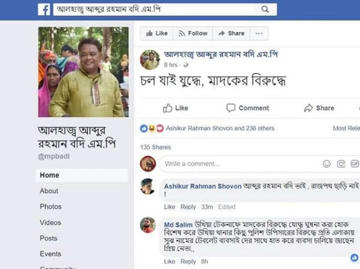Viewport: 360px width, 269px height.
Task: Like the post about মাদকের বিরুদ্ধে
Action: tap(175, 108)
